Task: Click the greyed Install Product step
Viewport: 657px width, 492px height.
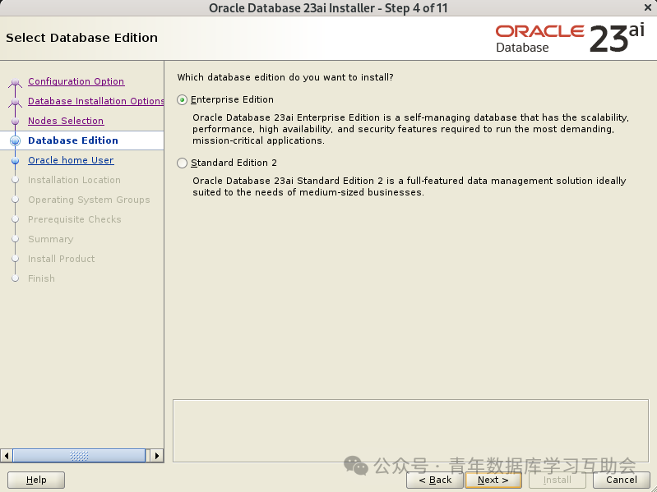Action: (61, 259)
